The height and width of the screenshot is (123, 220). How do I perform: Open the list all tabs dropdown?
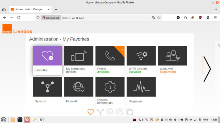click(216, 9)
